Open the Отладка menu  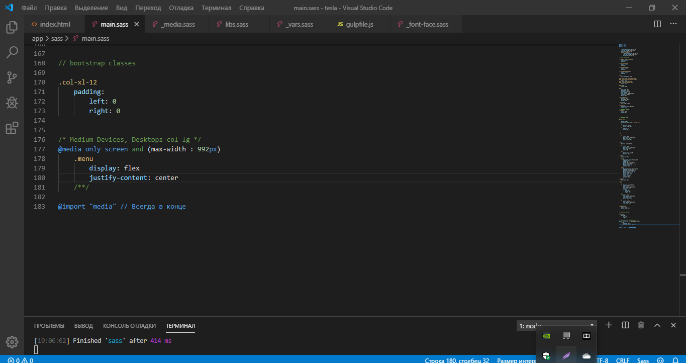point(181,8)
